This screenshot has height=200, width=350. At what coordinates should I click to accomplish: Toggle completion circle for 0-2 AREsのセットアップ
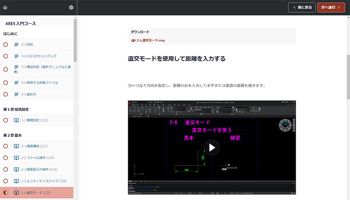click(6, 56)
